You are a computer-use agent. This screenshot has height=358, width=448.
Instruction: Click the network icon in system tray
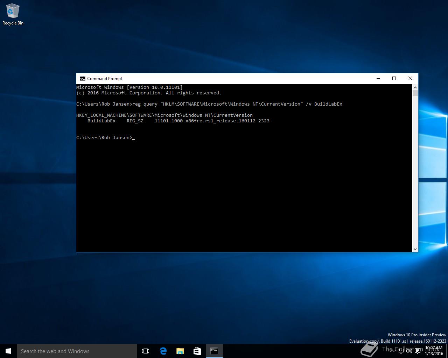[x=400, y=351]
